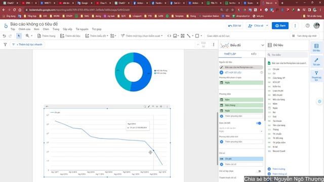Open the filter bar three-dot menu

[x=214, y=44]
